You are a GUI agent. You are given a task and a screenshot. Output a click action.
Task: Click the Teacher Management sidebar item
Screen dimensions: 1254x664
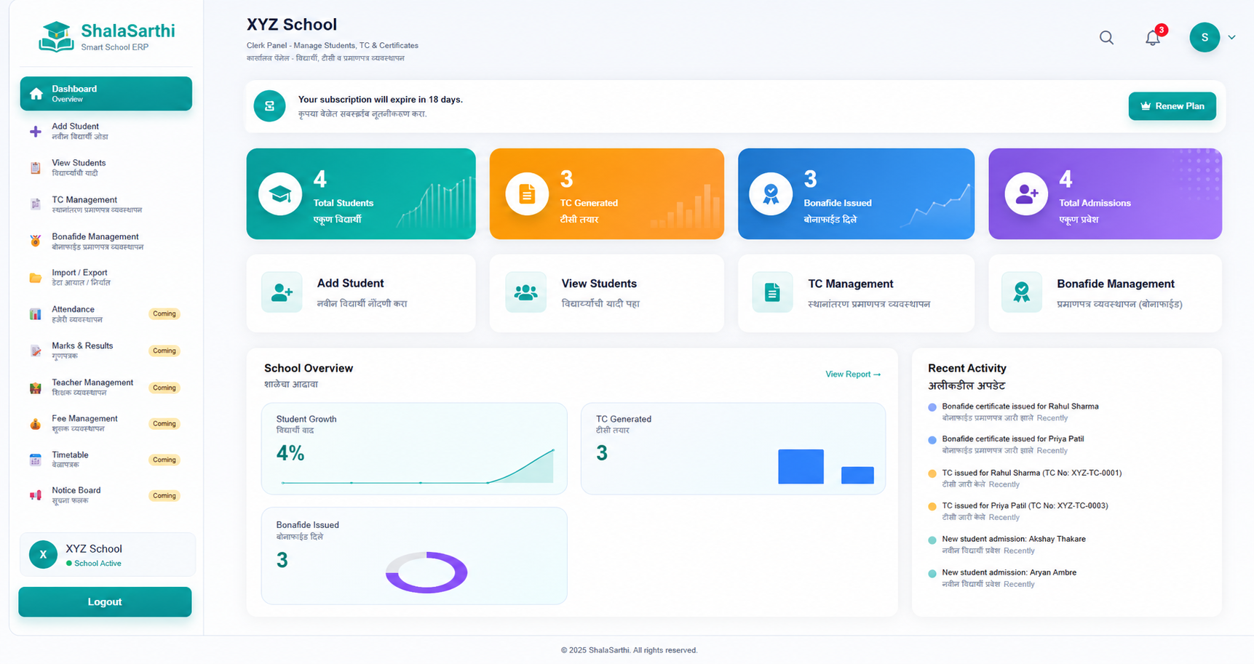(x=106, y=387)
